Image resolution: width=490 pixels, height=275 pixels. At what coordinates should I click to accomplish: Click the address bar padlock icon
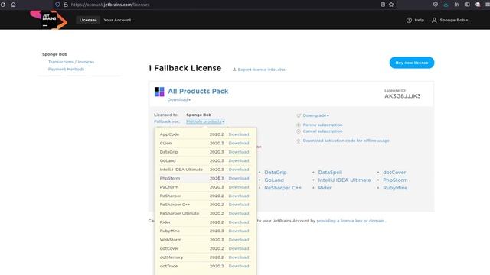point(66,5)
